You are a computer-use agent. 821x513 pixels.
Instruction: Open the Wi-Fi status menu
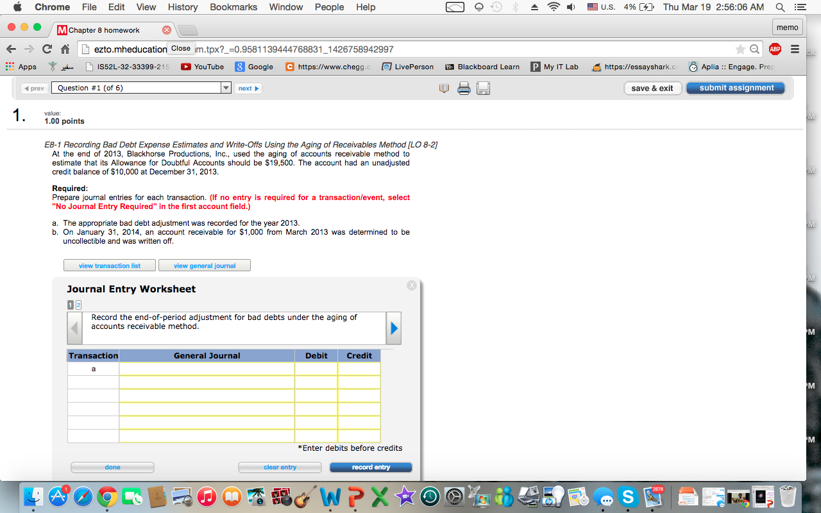[553, 7]
